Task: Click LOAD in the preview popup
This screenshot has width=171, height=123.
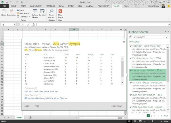Action: [27, 106]
